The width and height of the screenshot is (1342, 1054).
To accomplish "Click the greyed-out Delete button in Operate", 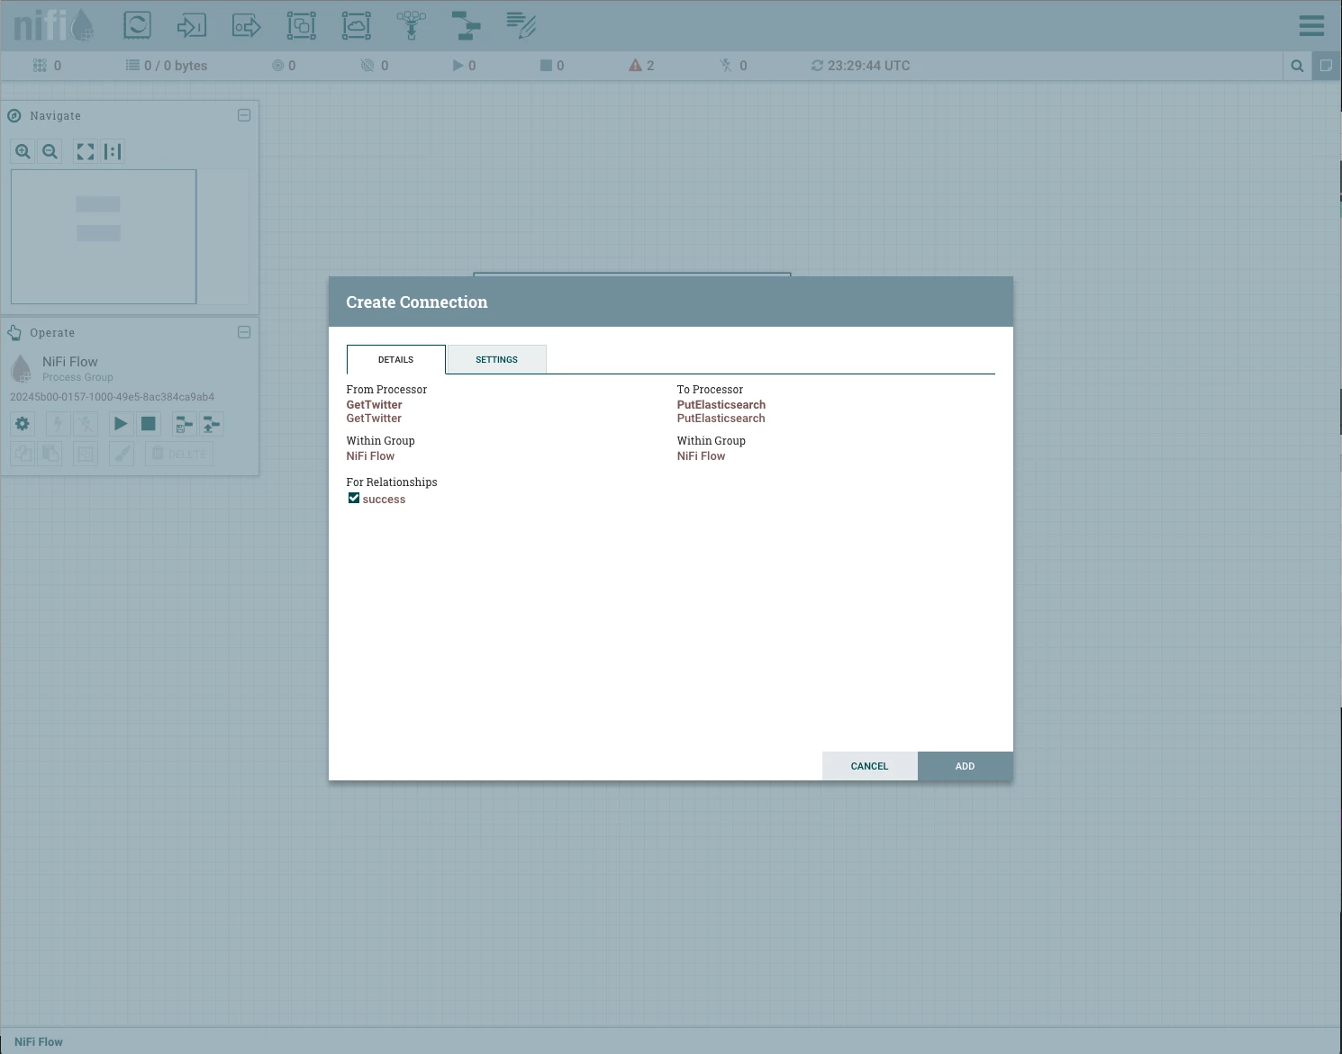I will coord(179,454).
